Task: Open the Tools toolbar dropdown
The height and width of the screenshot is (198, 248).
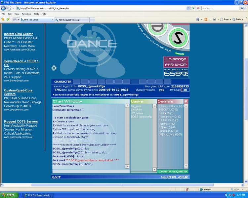Action: (238, 19)
